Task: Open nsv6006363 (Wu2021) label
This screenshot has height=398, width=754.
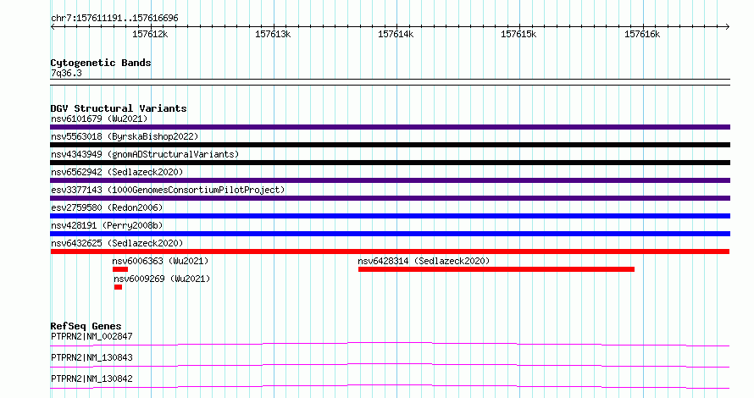Action: pyautogui.click(x=160, y=261)
